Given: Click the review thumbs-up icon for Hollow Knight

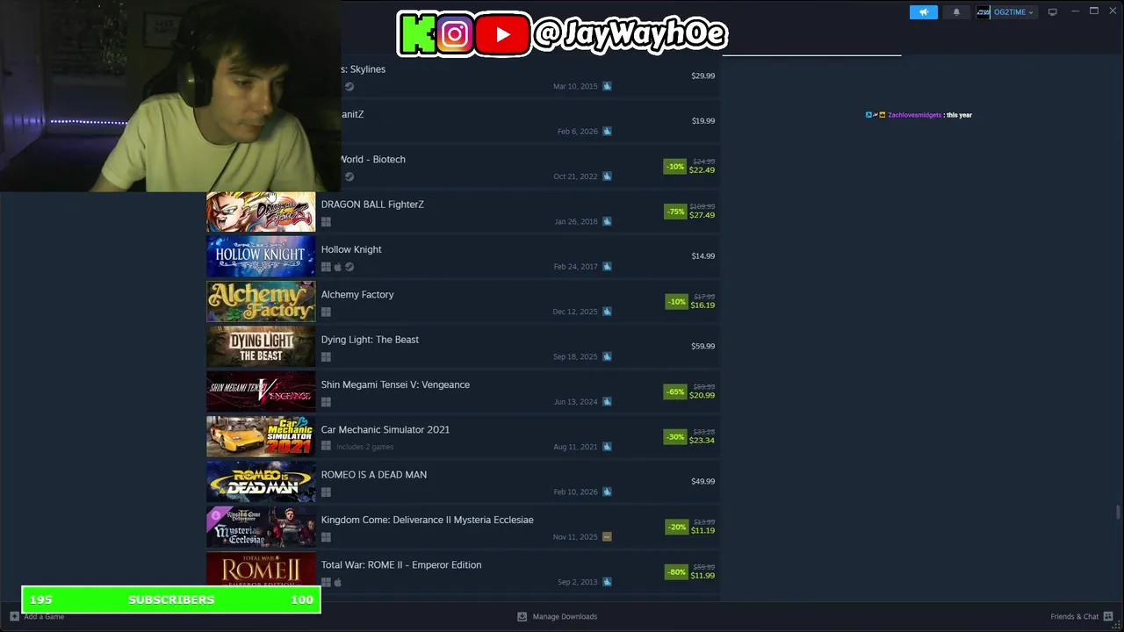Looking at the screenshot, I should [x=607, y=267].
